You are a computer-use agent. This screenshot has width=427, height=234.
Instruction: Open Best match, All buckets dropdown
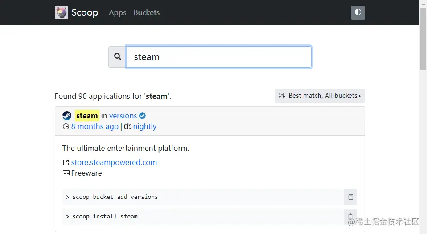320,96
